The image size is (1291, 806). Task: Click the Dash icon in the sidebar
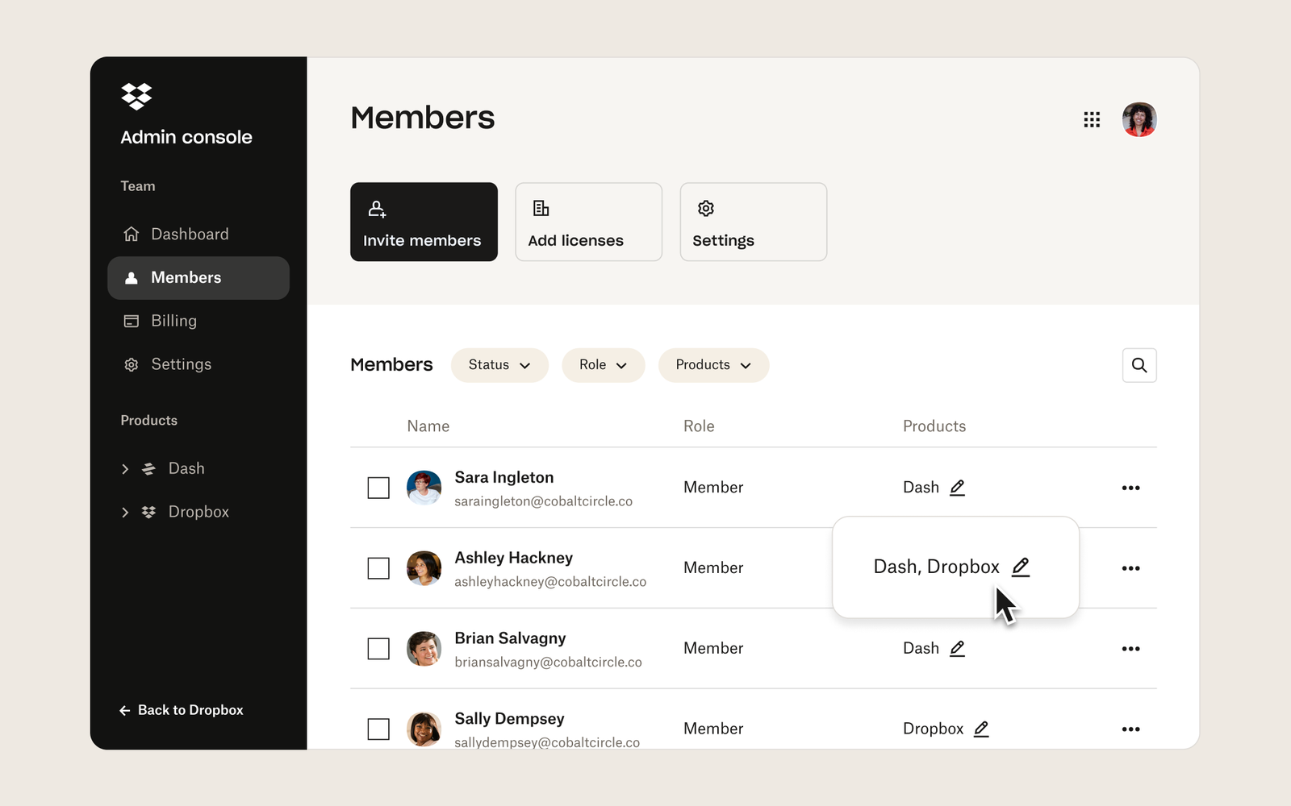pyautogui.click(x=149, y=468)
